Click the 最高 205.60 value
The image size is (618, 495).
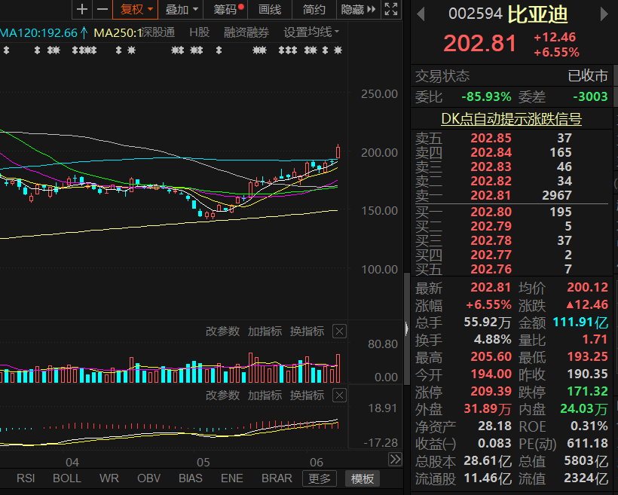[491, 356]
